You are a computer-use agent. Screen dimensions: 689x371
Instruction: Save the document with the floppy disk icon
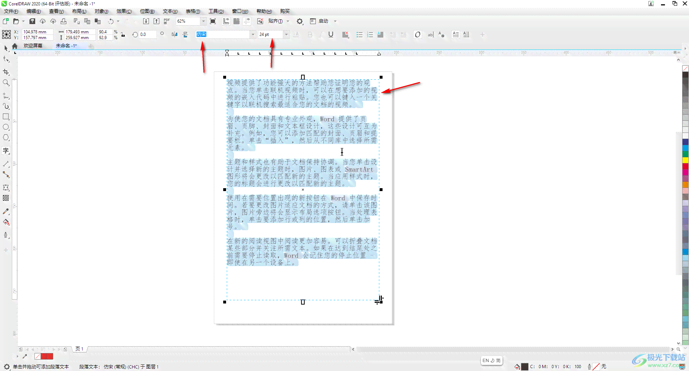tap(32, 21)
